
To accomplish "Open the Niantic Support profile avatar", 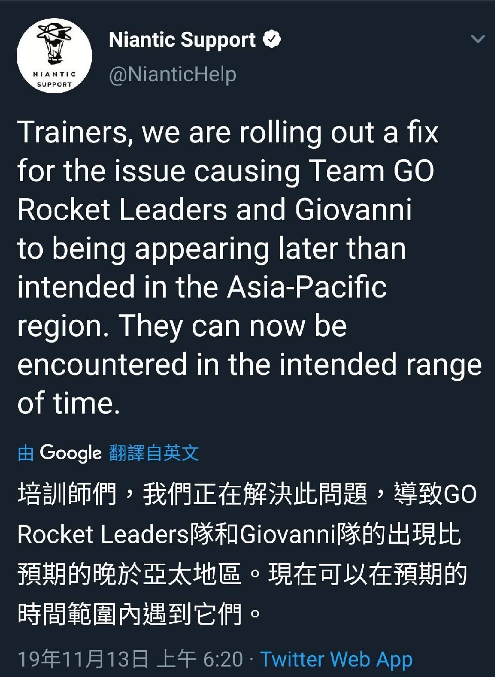I will [54, 56].
